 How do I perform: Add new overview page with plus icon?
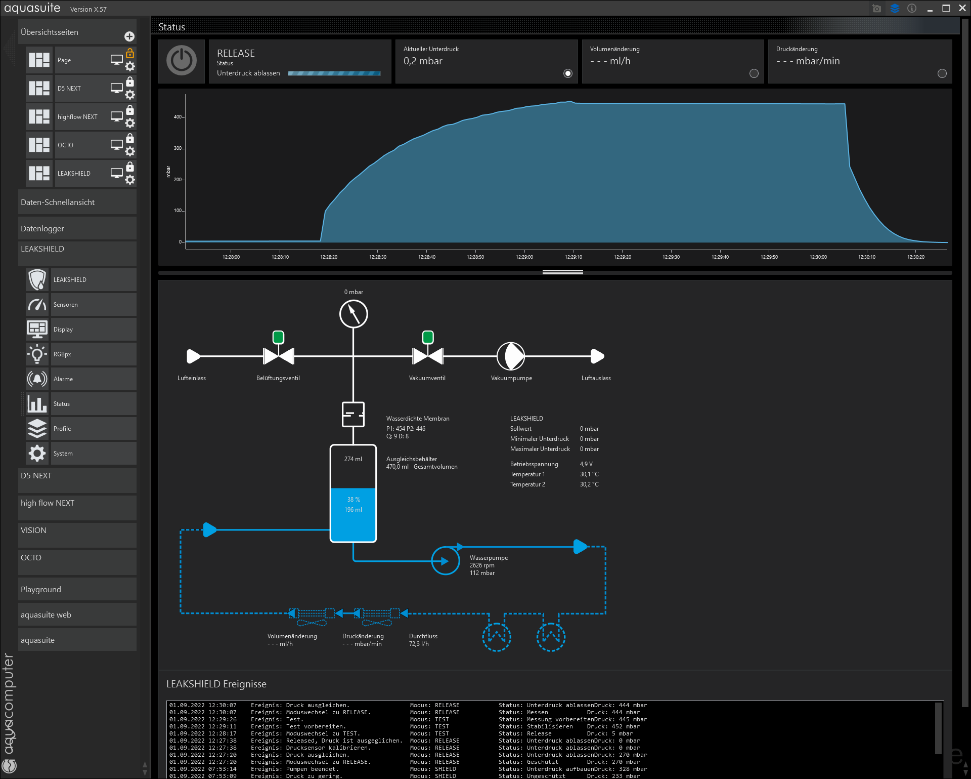click(129, 36)
